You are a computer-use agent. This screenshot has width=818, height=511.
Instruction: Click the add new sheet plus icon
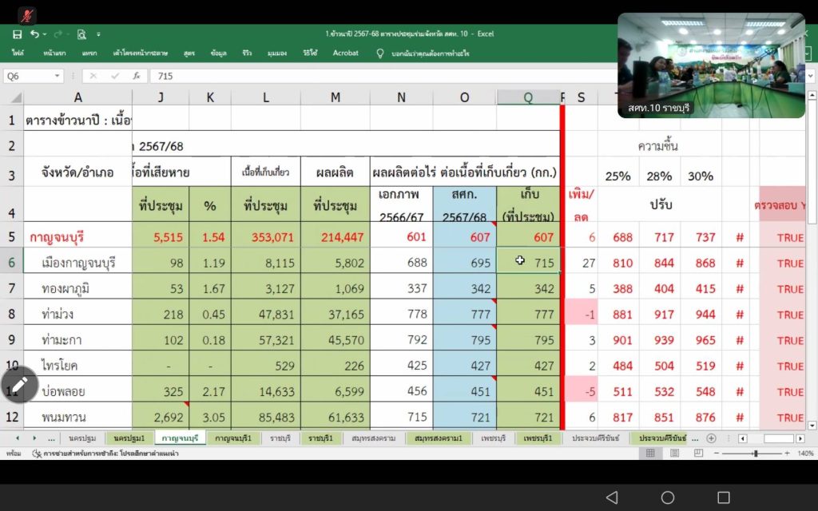coord(711,438)
